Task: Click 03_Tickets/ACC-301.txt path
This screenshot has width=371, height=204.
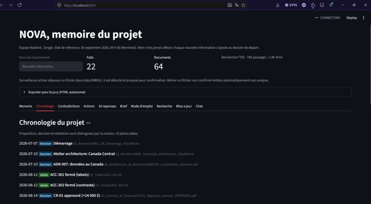Action: pyautogui.click(x=106, y=175)
